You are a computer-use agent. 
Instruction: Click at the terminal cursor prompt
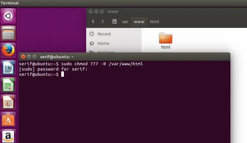click(x=63, y=74)
